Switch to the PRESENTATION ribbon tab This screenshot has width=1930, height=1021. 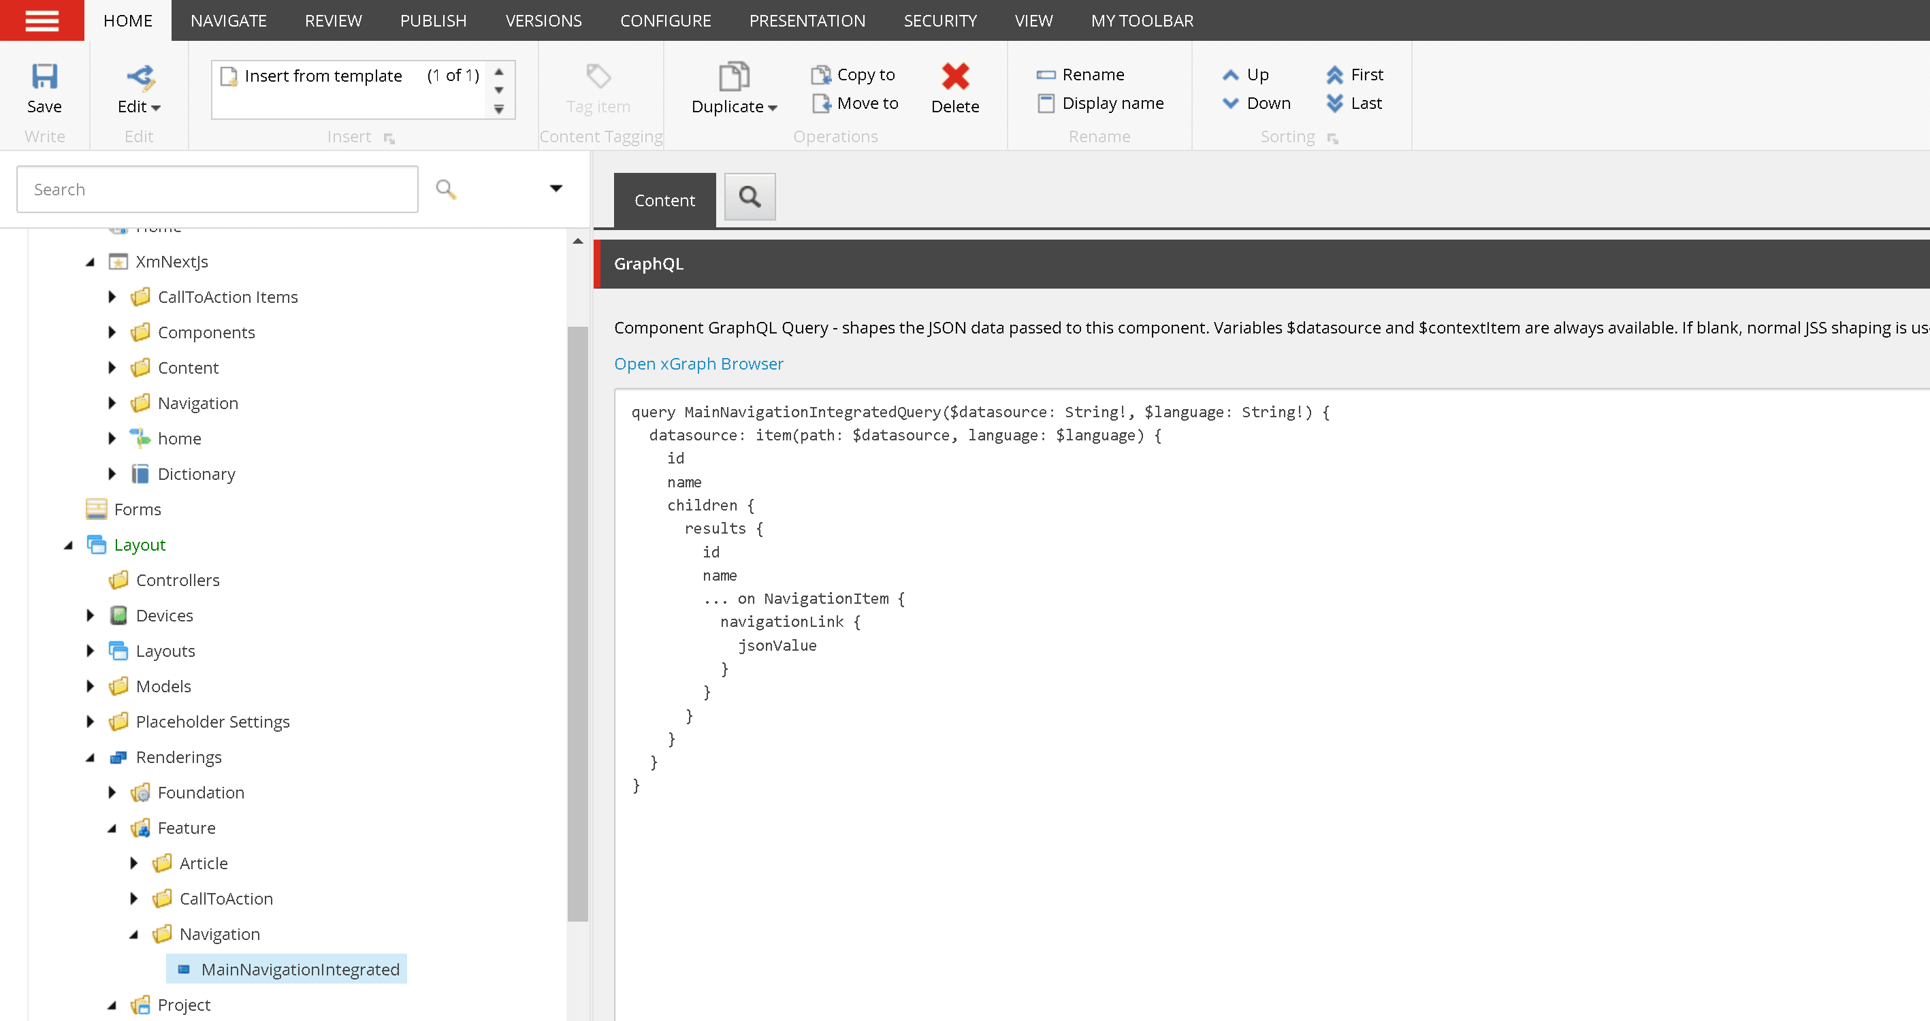[x=806, y=20]
